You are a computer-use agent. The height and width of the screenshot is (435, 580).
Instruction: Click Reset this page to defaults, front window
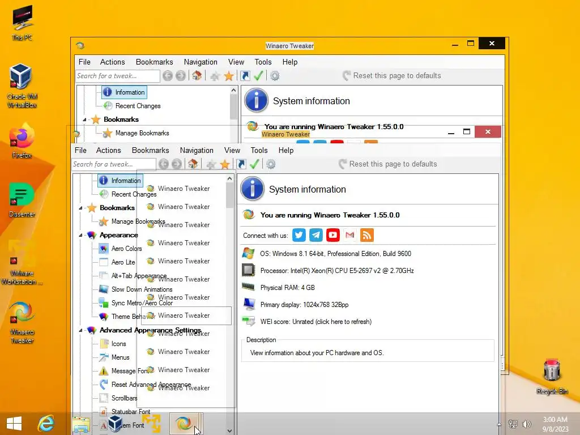click(x=388, y=164)
